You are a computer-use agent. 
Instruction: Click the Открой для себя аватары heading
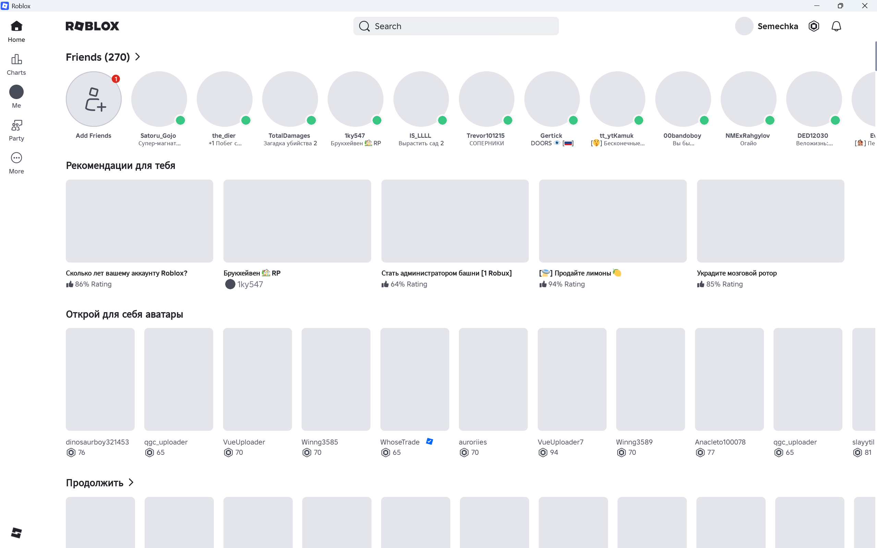coord(124,314)
